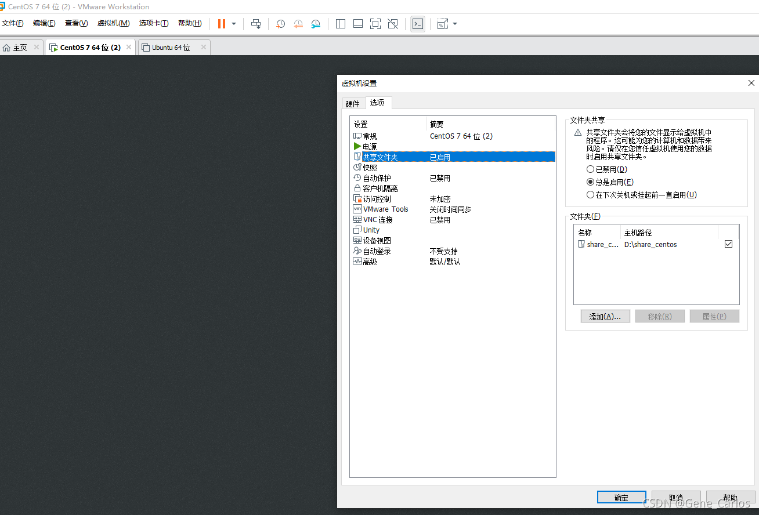Expand the power options dropdown arrow
This screenshot has height=515, width=759.
coord(234,24)
